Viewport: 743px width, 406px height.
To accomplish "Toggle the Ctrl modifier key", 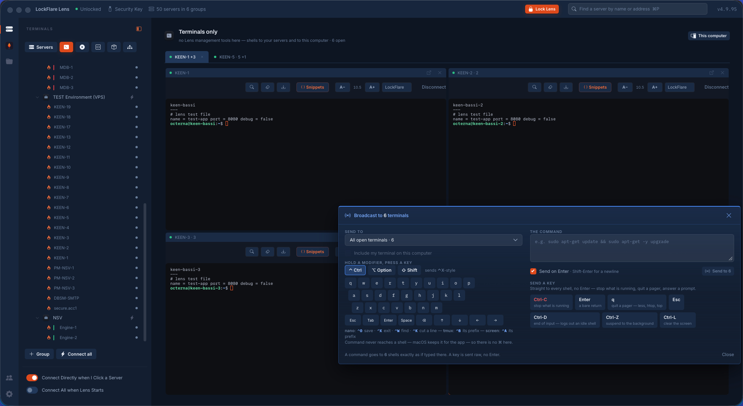I will [355, 270].
